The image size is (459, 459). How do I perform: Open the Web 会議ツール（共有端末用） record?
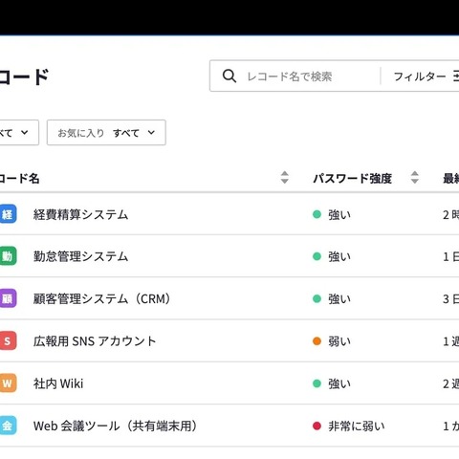116,426
